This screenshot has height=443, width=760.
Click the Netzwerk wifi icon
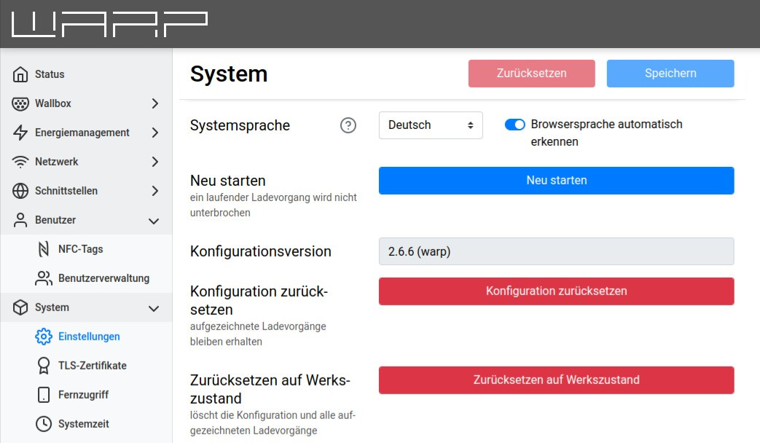tap(20, 162)
